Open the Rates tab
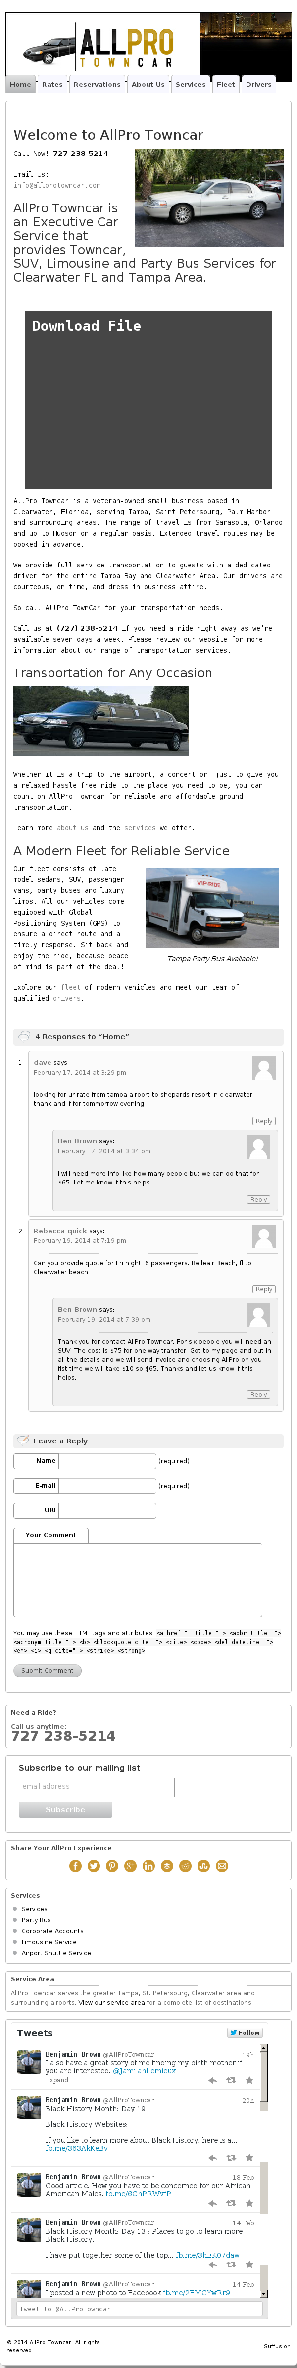The image size is (297, 2368). pos(52,85)
